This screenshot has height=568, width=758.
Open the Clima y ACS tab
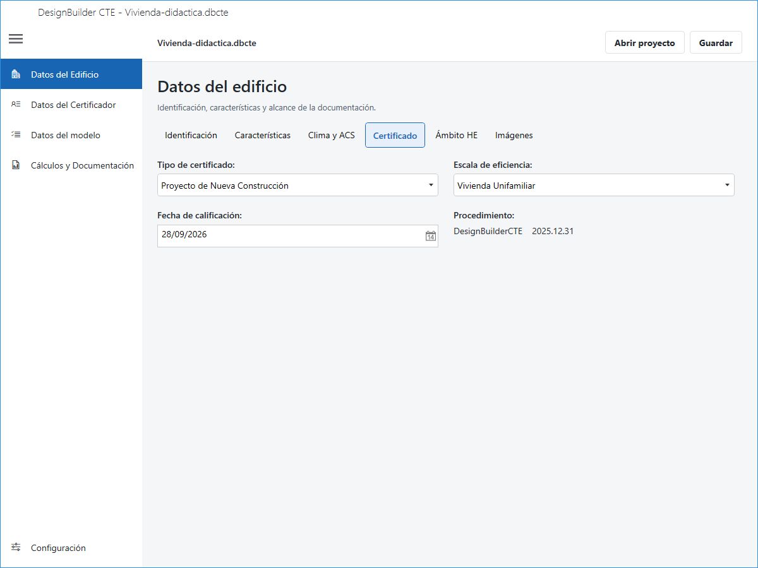pyautogui.click(x=332, y=135)
